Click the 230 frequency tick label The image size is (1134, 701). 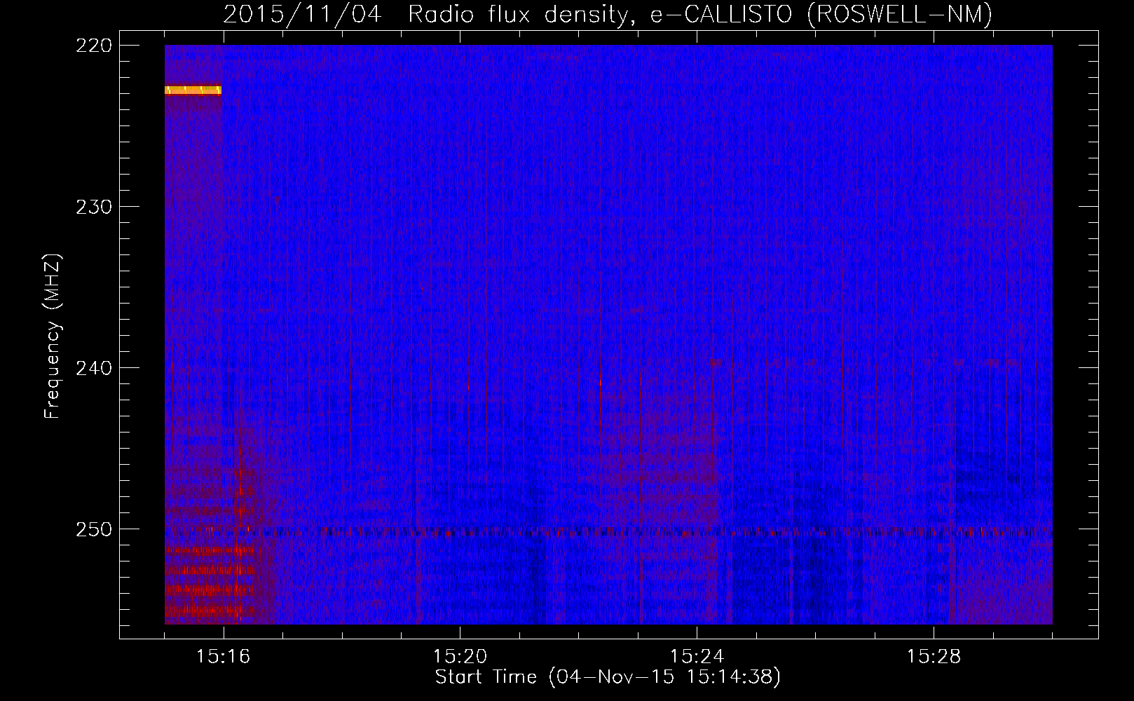pos(93,207)
